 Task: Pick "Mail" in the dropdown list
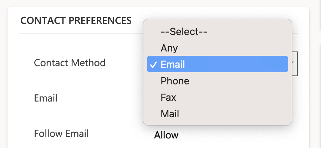[170, 114]
